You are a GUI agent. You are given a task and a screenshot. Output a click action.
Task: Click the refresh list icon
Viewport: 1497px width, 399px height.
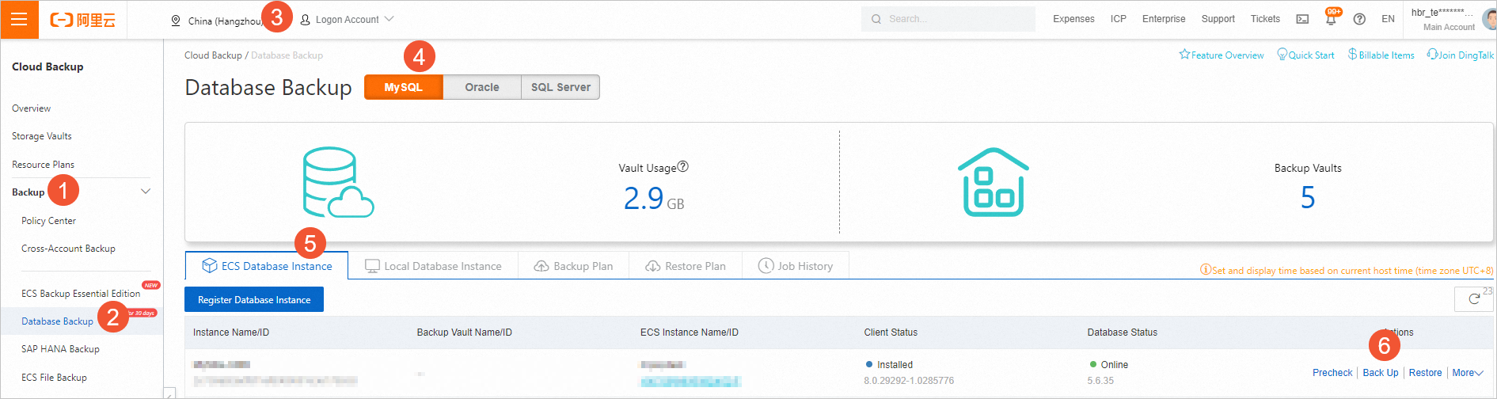1473,298
